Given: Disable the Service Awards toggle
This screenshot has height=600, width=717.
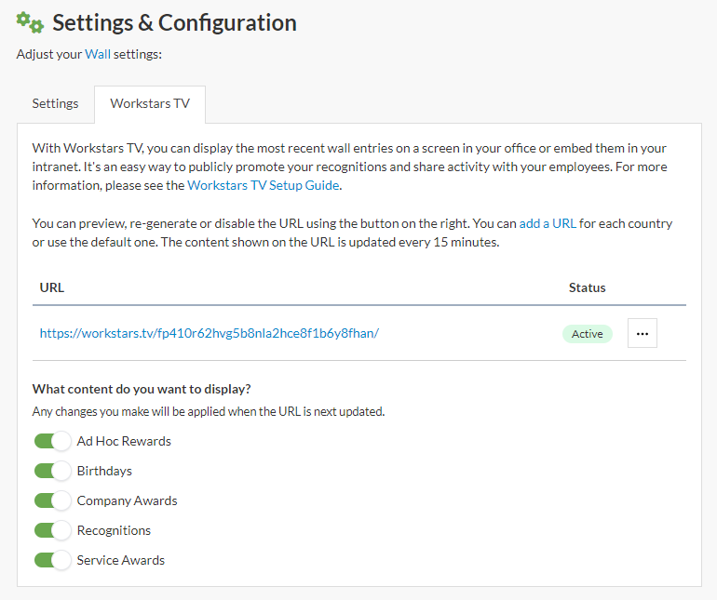Looking at the screenshot, I should (x=53, y=560).
